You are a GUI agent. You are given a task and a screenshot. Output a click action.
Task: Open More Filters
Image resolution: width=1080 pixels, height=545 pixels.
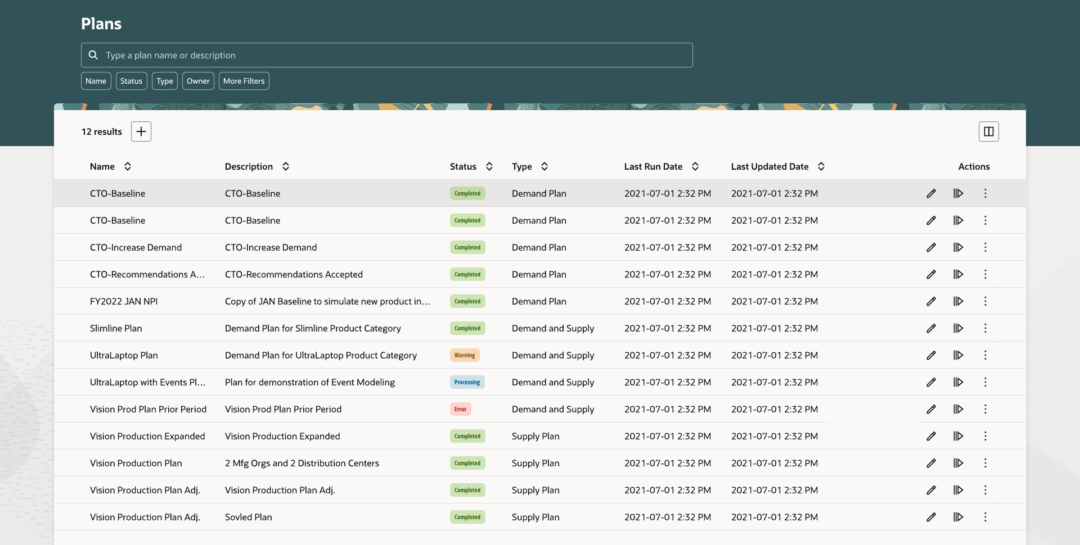[x=244, y=81]
